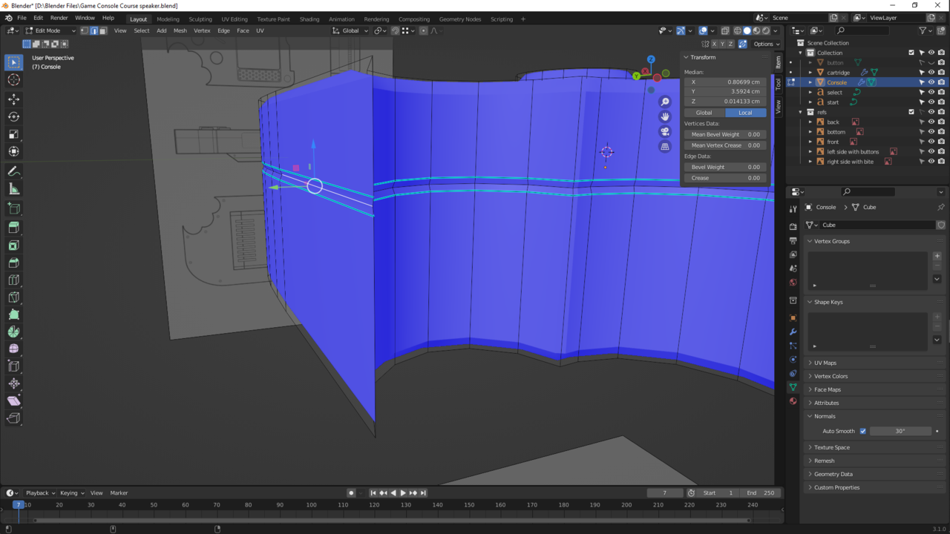The image size is (950, 534).
Task: Open the Physics Properties tab
Action: click(792, 360)
